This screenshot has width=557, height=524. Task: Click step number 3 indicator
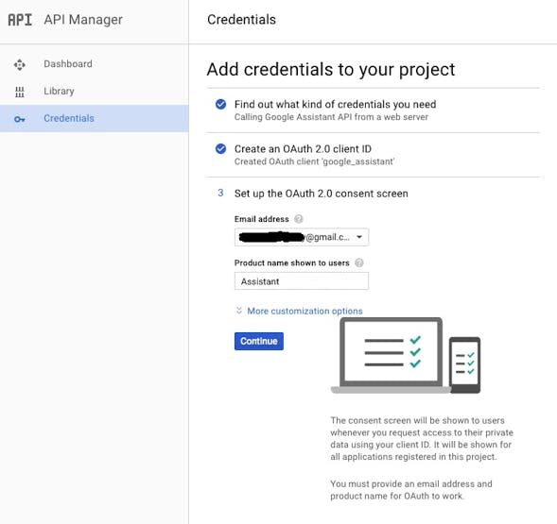coord(220,193)
